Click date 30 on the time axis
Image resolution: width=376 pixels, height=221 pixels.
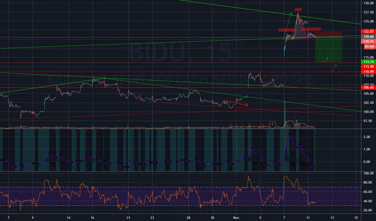coord(212,218)
